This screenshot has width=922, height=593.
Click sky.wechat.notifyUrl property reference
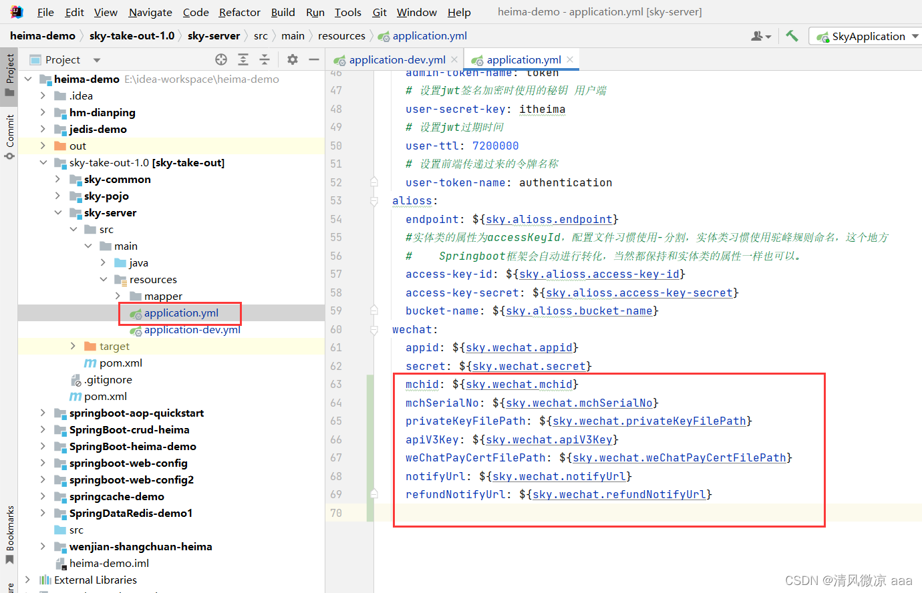[x=559, y=476]
